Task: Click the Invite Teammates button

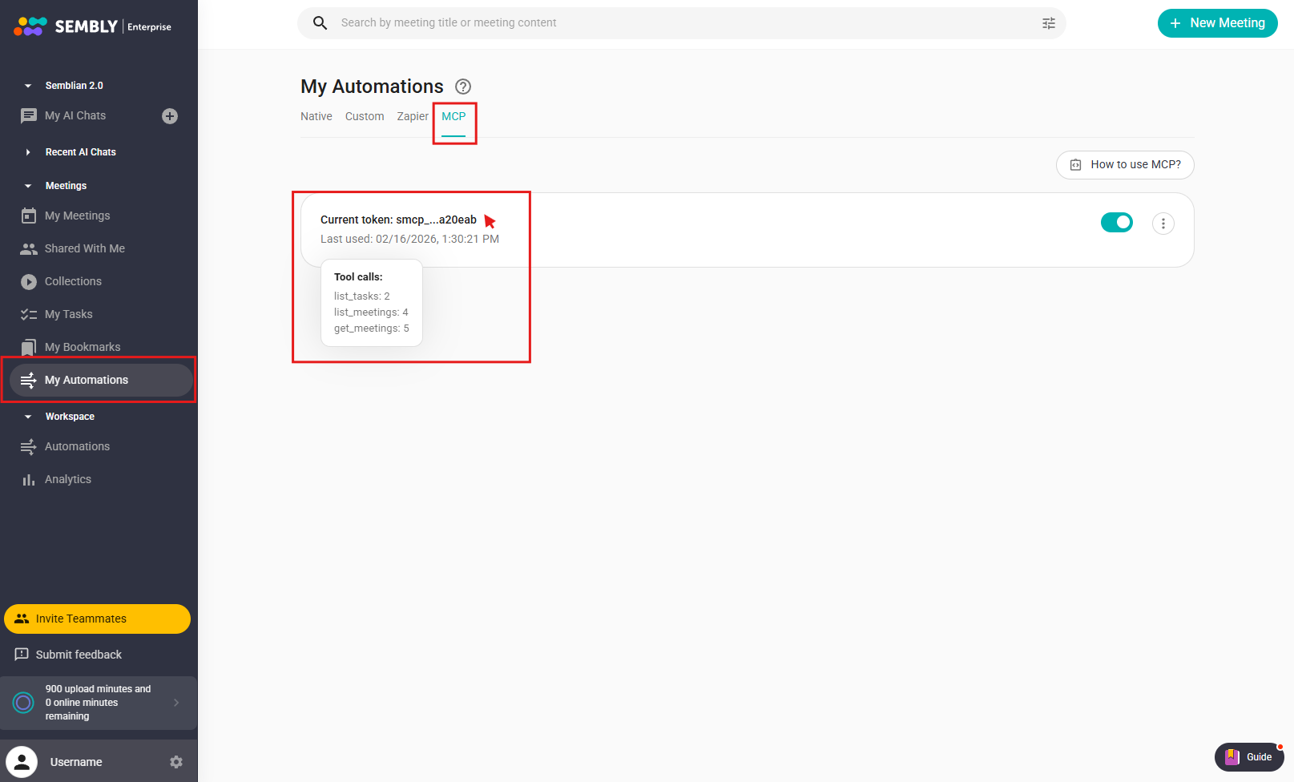Action: point(97,619)
